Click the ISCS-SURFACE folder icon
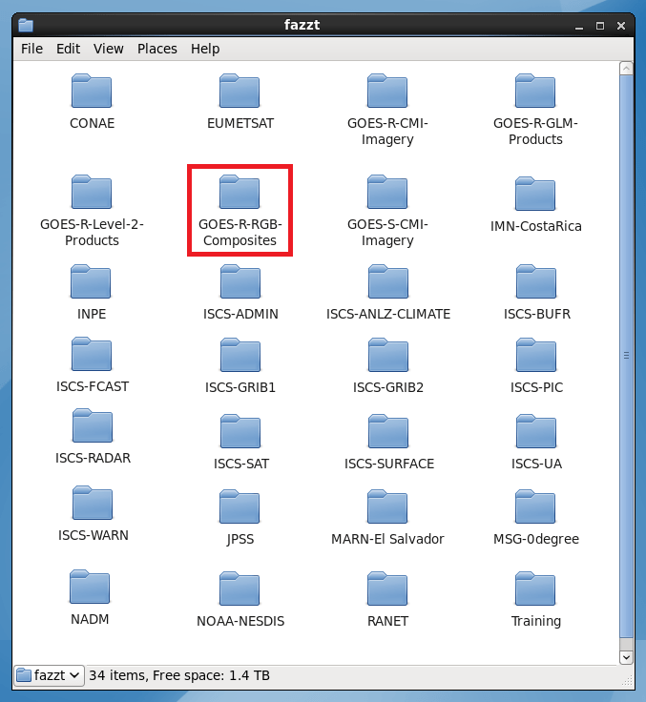The image size is (646, 702). click(388, 431)
